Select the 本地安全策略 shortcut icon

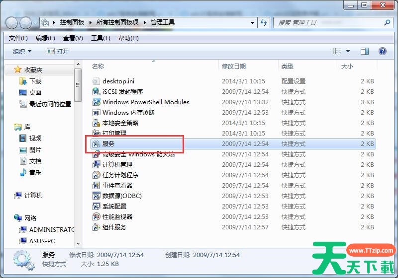[x=96, y=123]
